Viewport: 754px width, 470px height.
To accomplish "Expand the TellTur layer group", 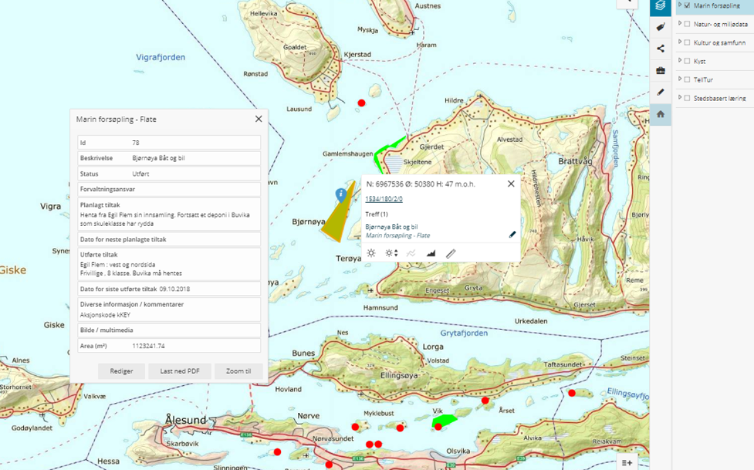I will pyautogui.click(x=680, y=79).
